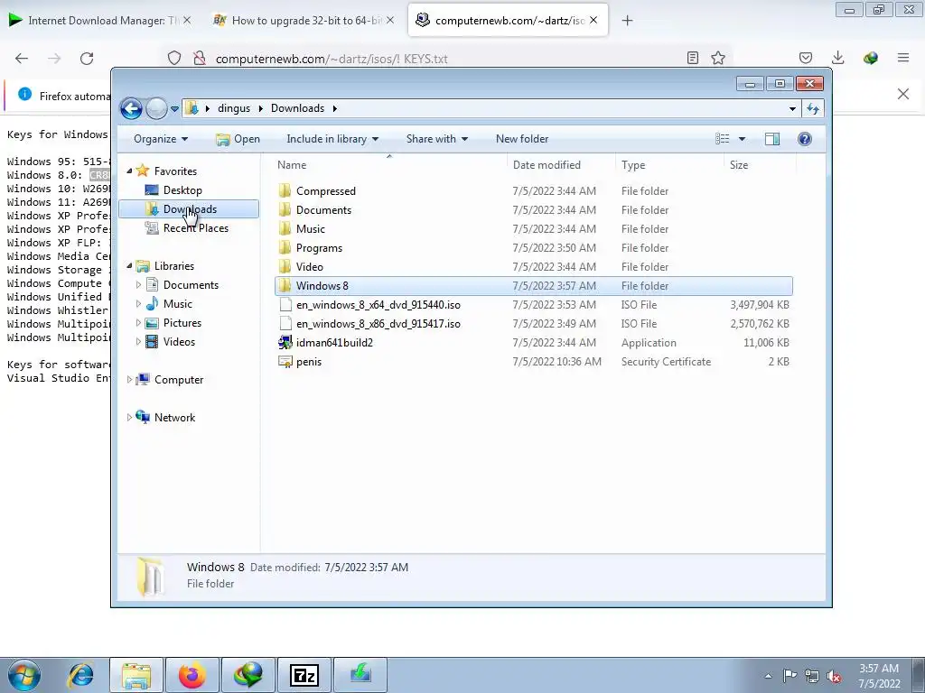The image size is (925, 693).
Task: Select the Music folder in file list
Action: coord(534,228)
